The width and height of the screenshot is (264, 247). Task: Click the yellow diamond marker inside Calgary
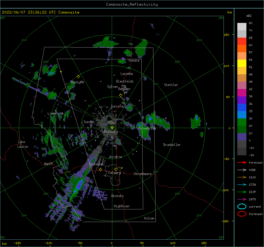tap(116, 169)
